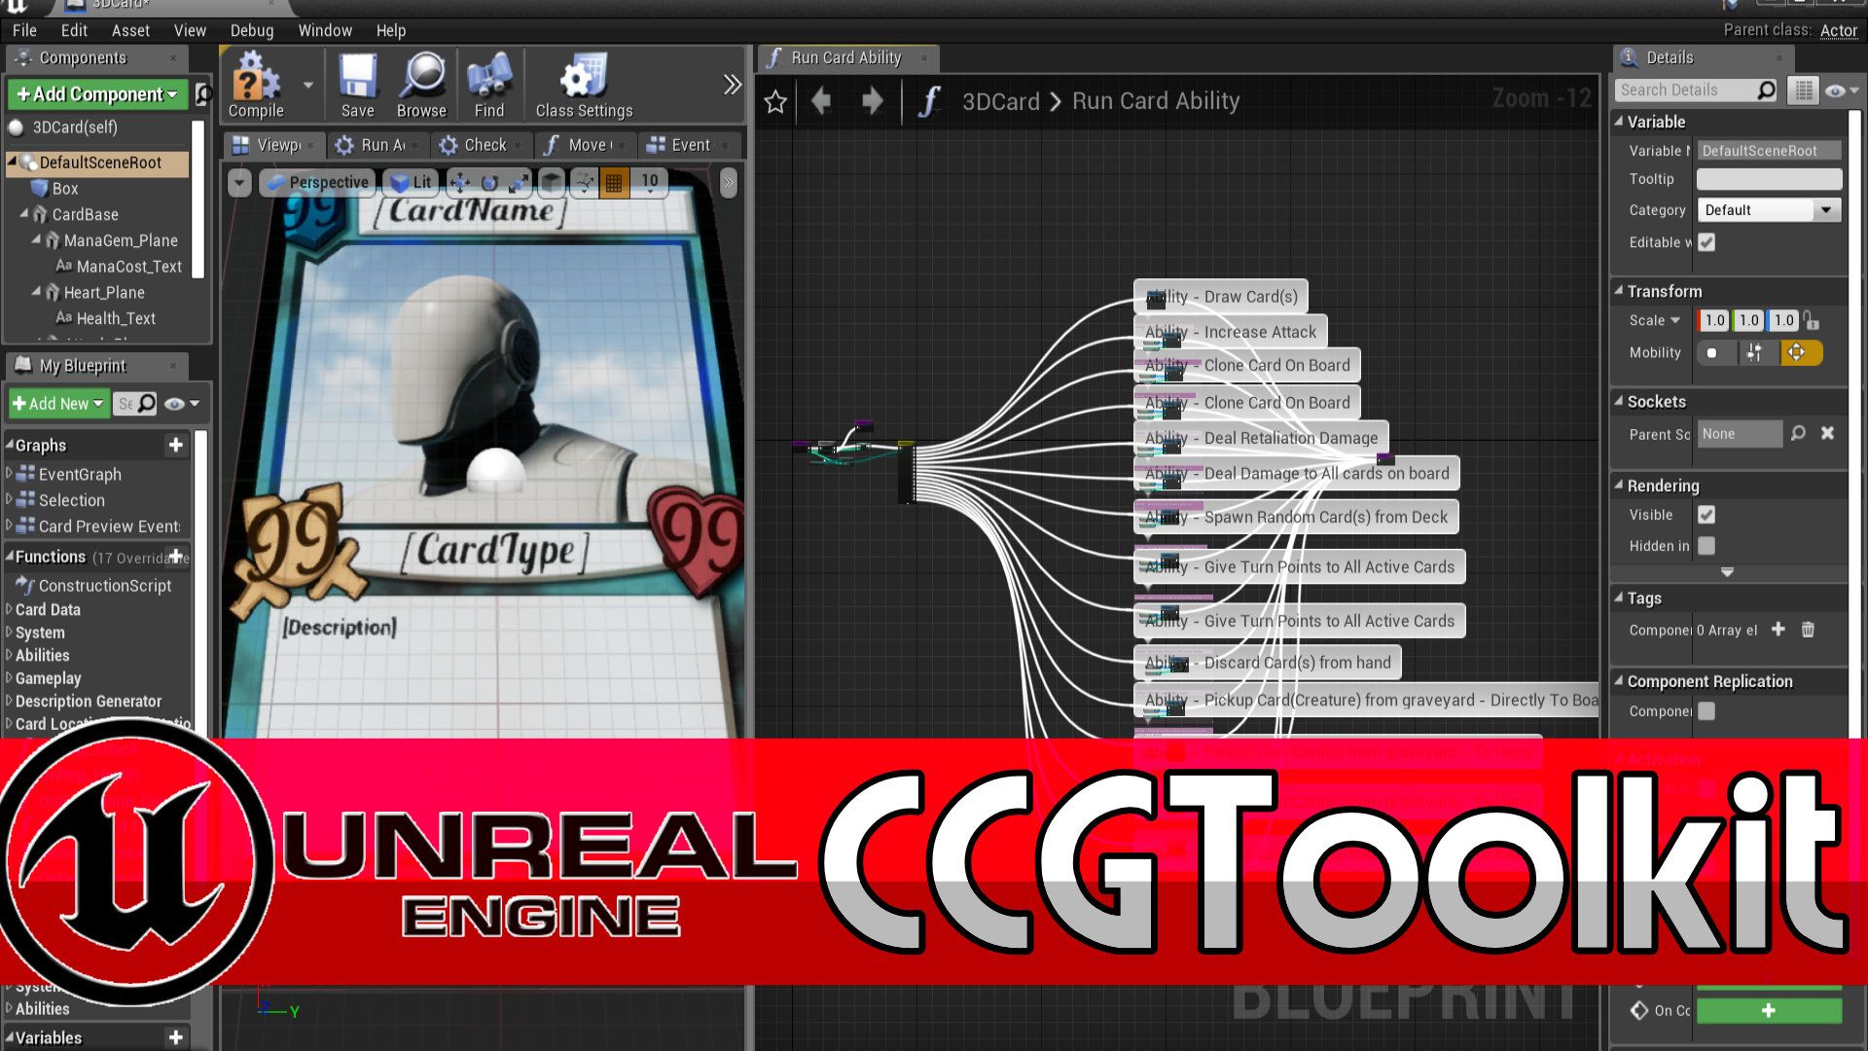Click the Add New button in My Blueprint
The width and height of the screenshot is (1868, 1051).
(57, 403)
